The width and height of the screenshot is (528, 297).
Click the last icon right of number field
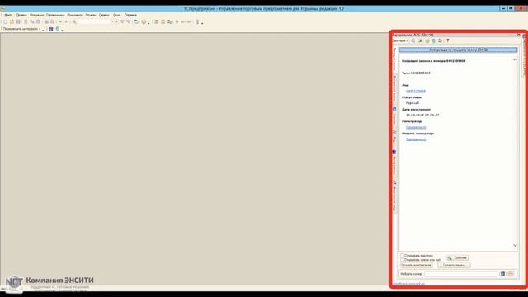point(511,274)
